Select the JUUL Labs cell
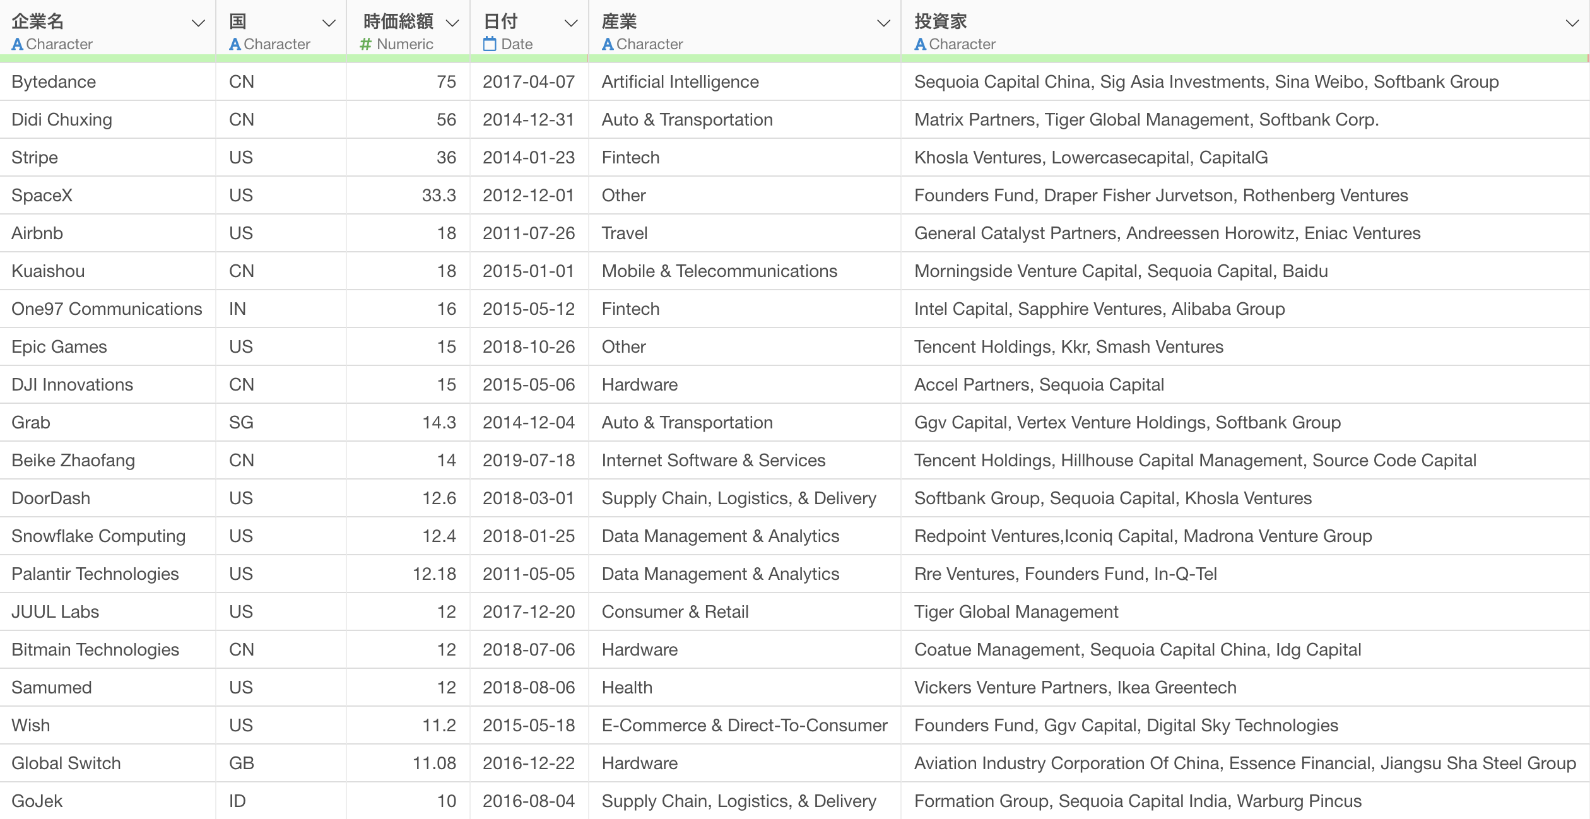1590x819 pixels. 108,612
